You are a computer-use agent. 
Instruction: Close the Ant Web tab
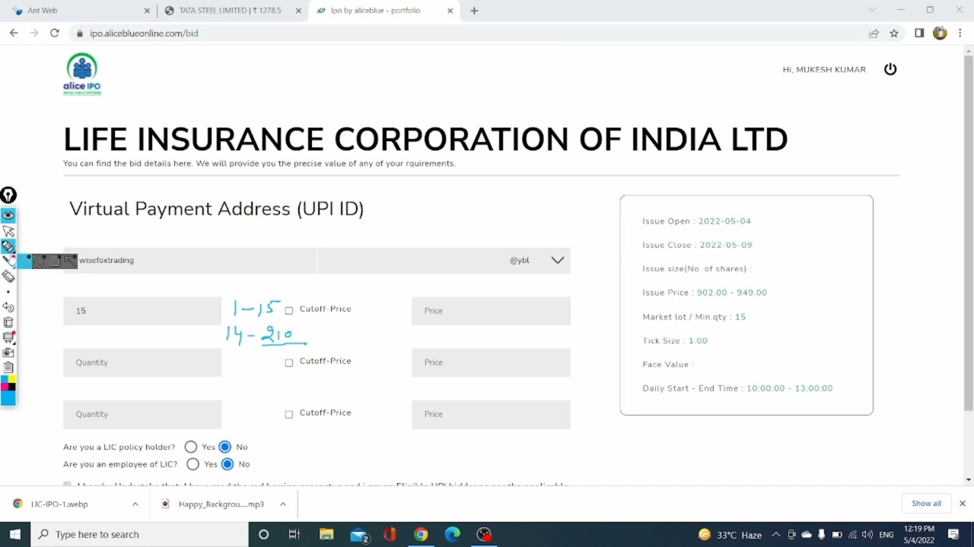pyautogui.click(x=147, y=11)
